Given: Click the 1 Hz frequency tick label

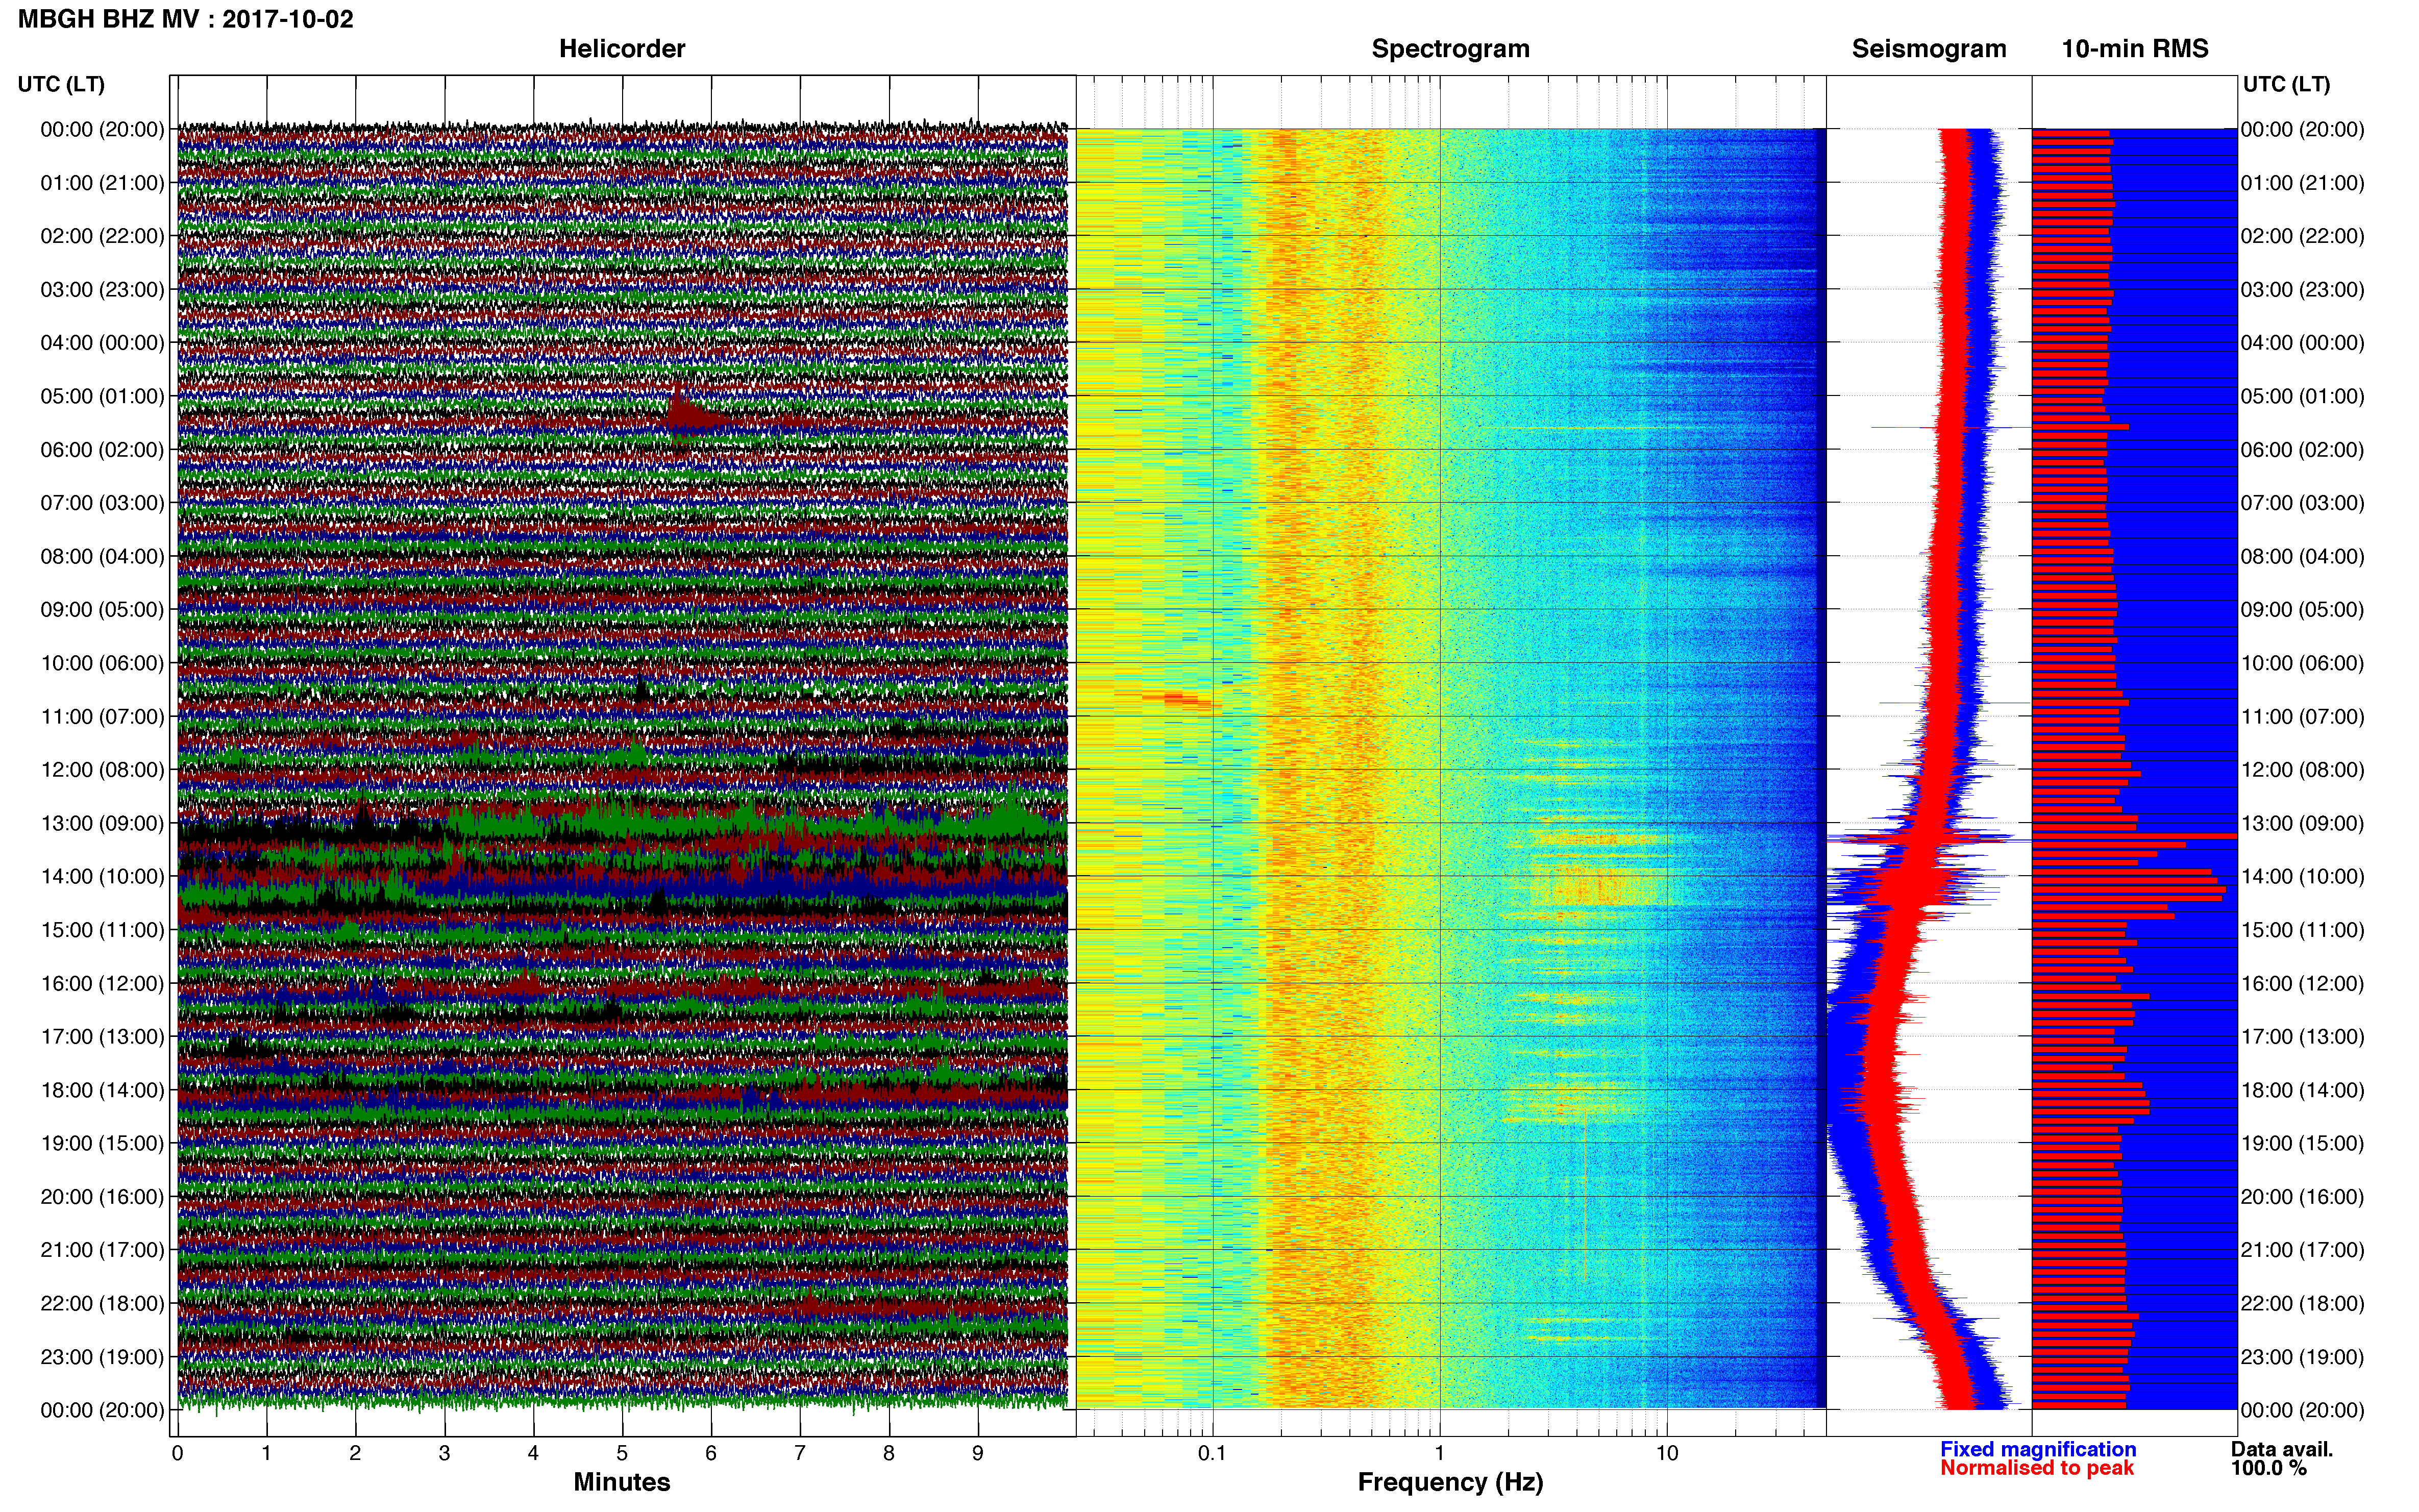Looking at the screenshot, I should (x=1439, y=1453).
